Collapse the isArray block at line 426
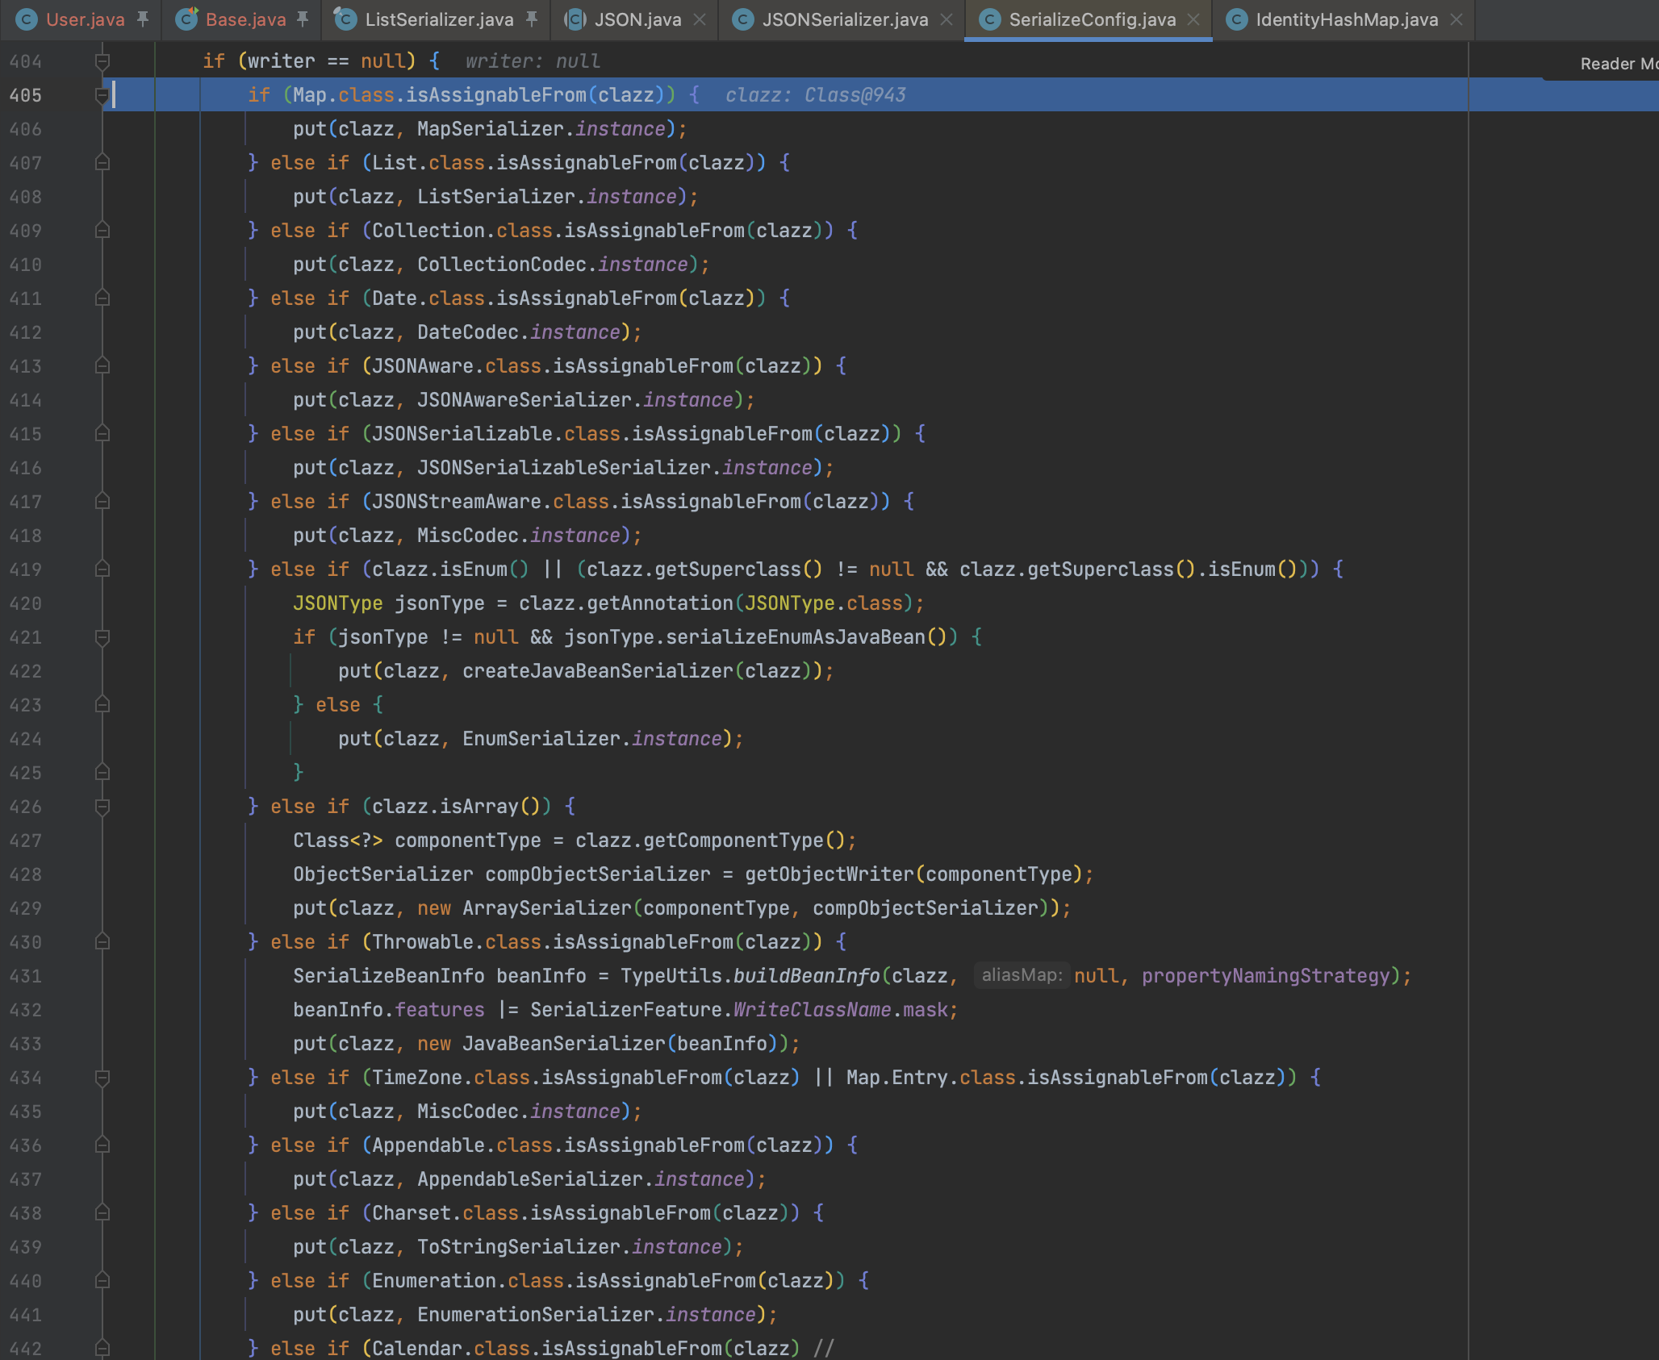This screenshot has width=1659, height=1360. pos(102,807)
